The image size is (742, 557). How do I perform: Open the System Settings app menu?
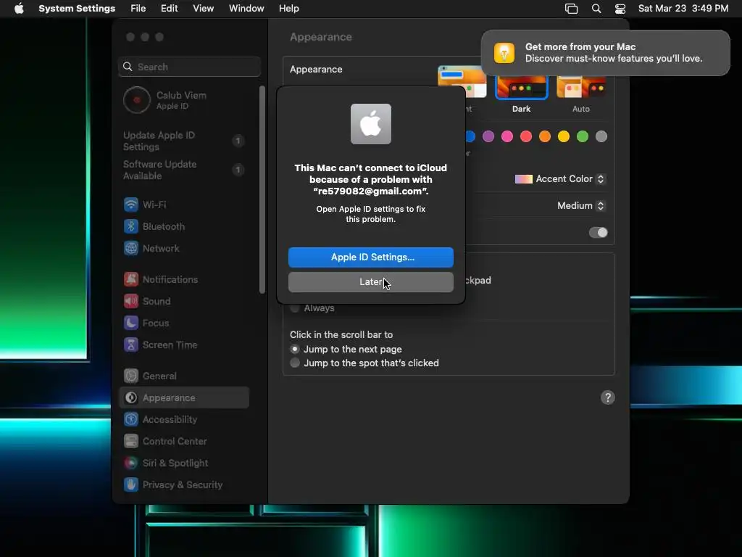77,9
